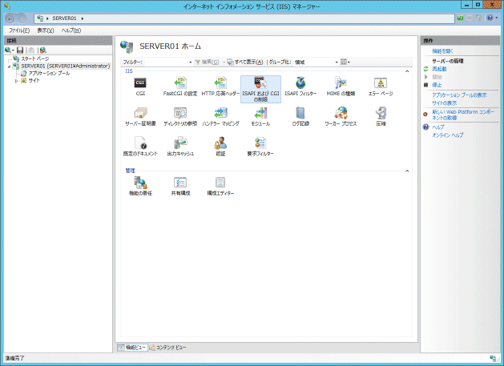Open the グループ化 group-by dropdown
The image size is (504, 366).
tap(337, 62)
